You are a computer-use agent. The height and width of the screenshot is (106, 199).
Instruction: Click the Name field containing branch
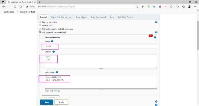pyautogui.click(x=101, y=46)
